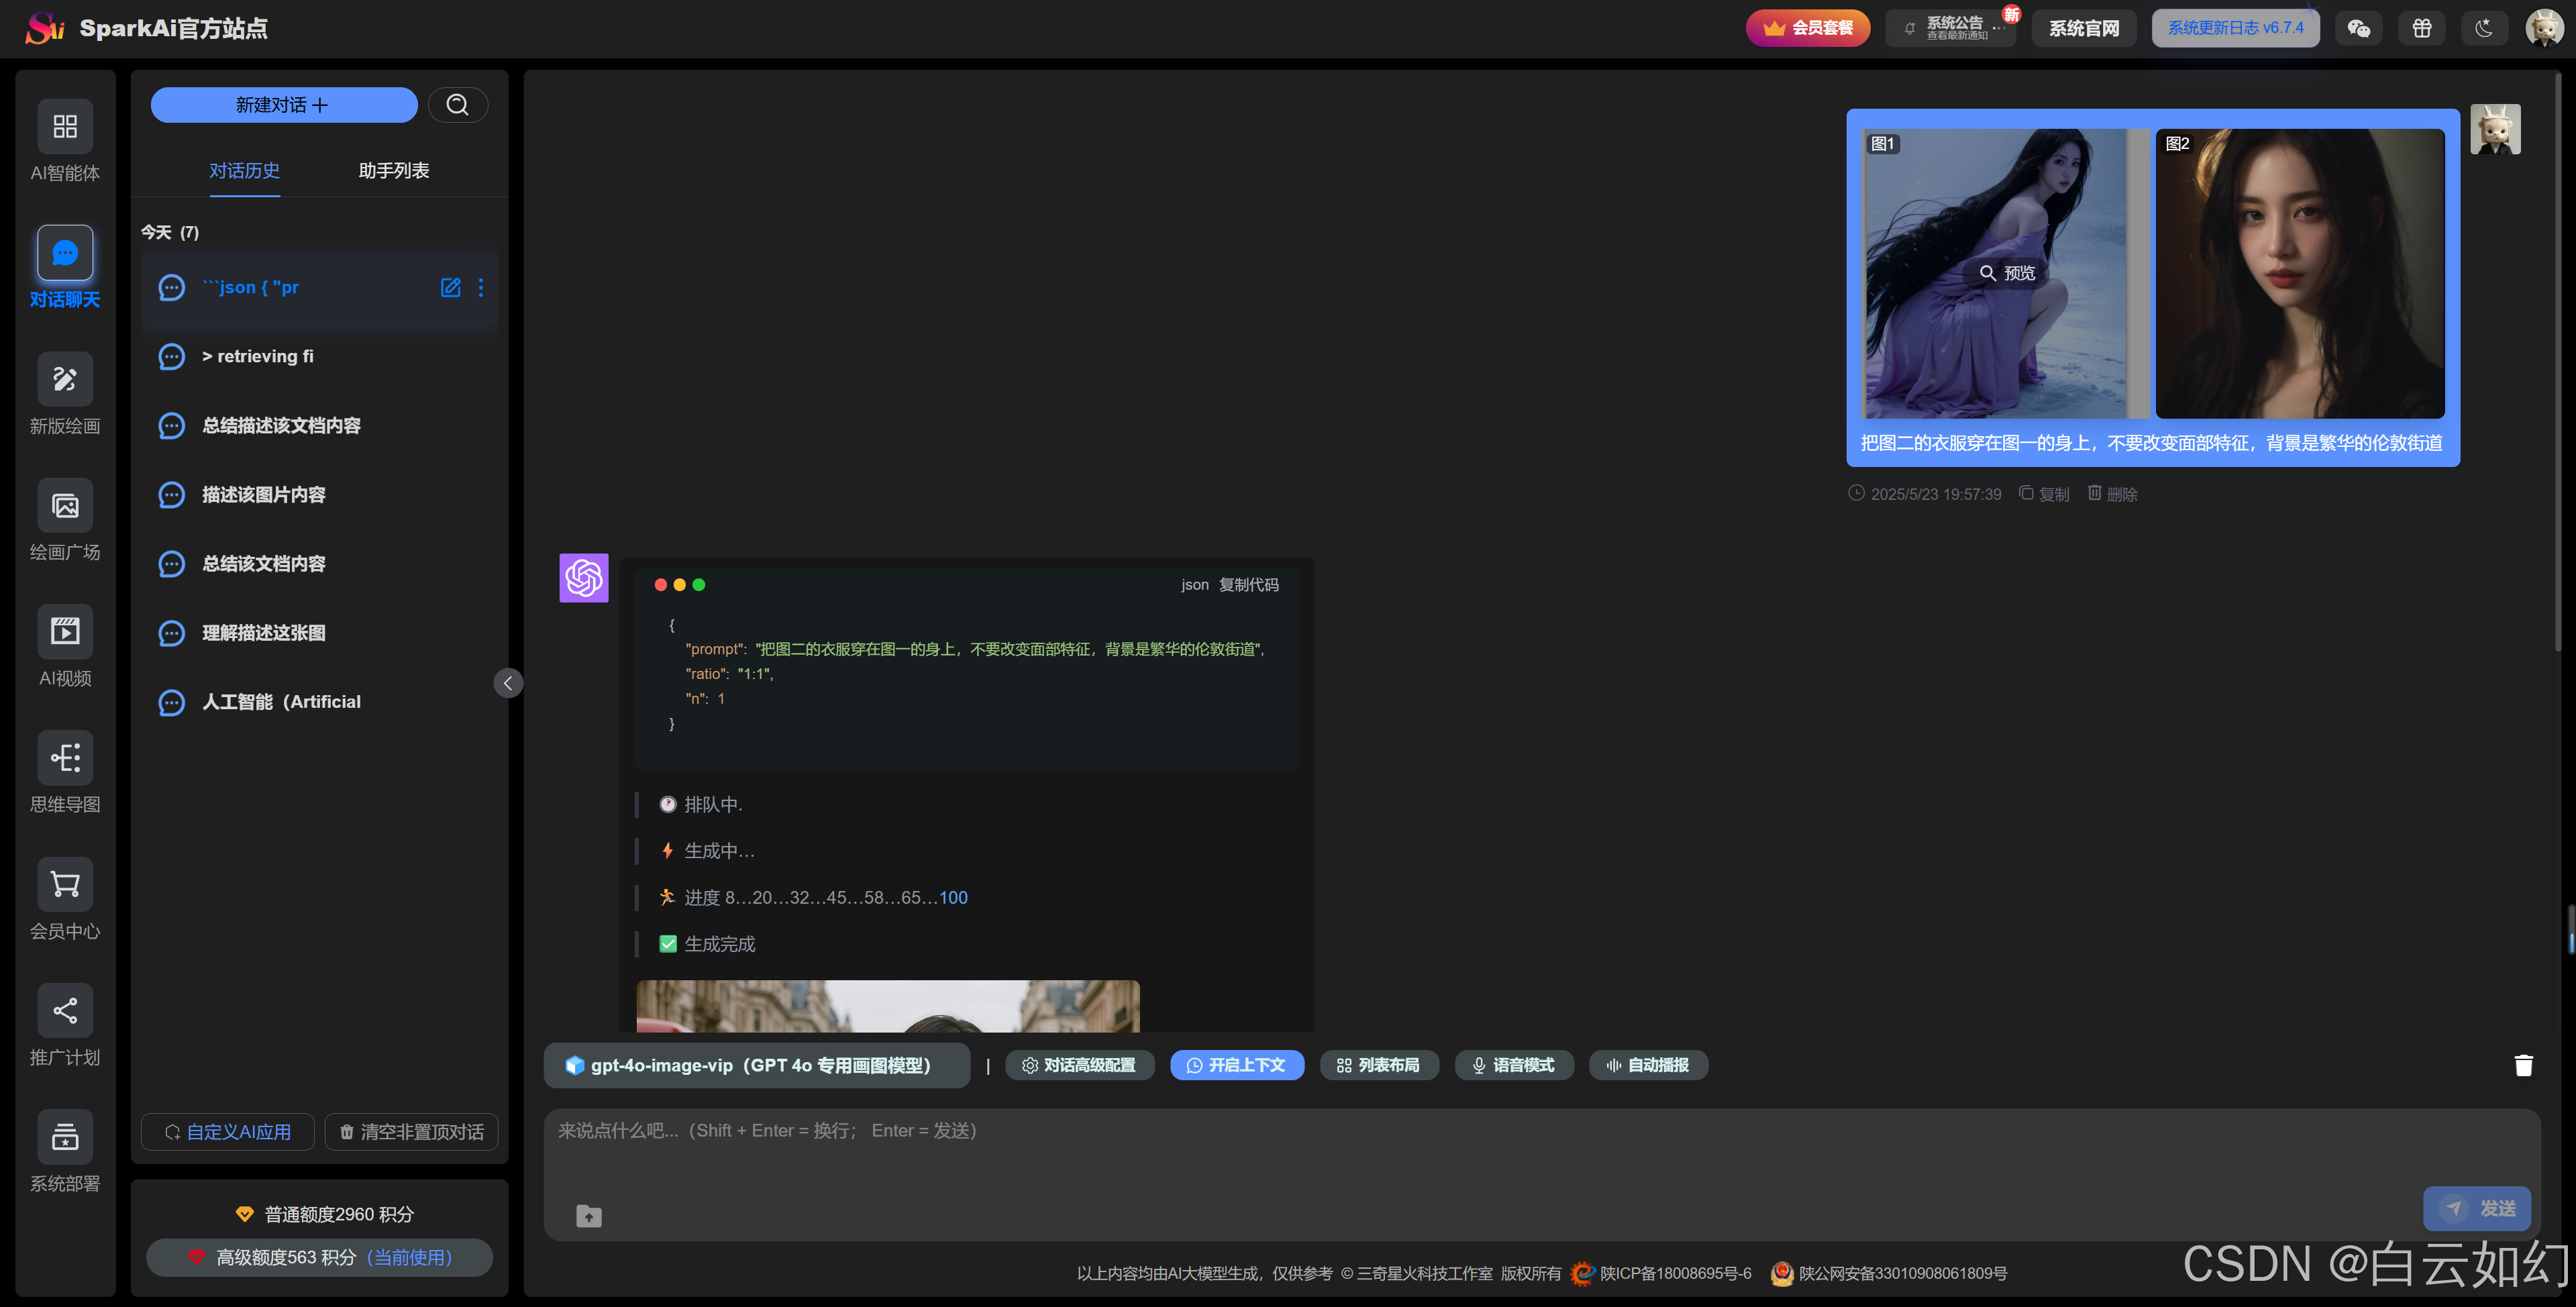Open the AI视频 sidebar icon
The height and width of the screenshot is (1307, 2576).
65,632
